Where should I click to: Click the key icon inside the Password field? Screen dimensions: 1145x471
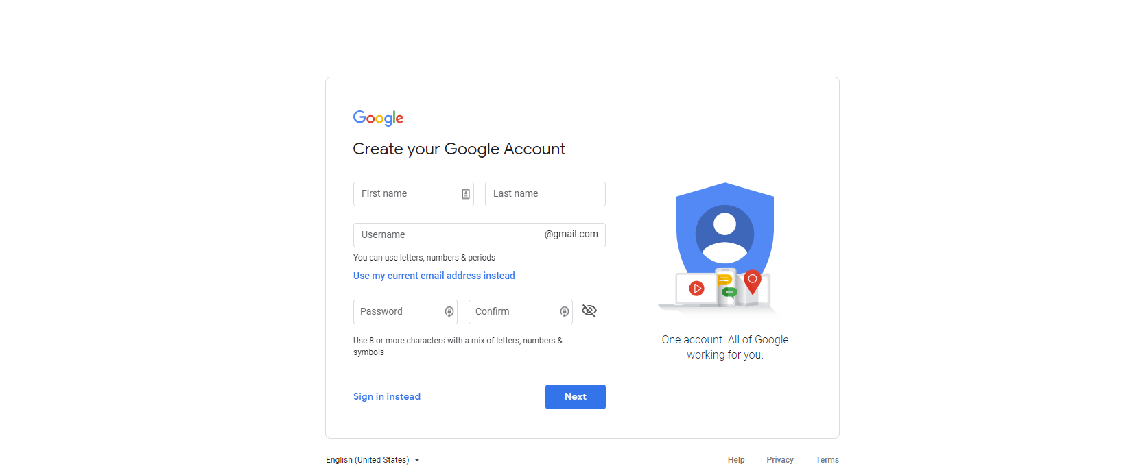(449, 312)
